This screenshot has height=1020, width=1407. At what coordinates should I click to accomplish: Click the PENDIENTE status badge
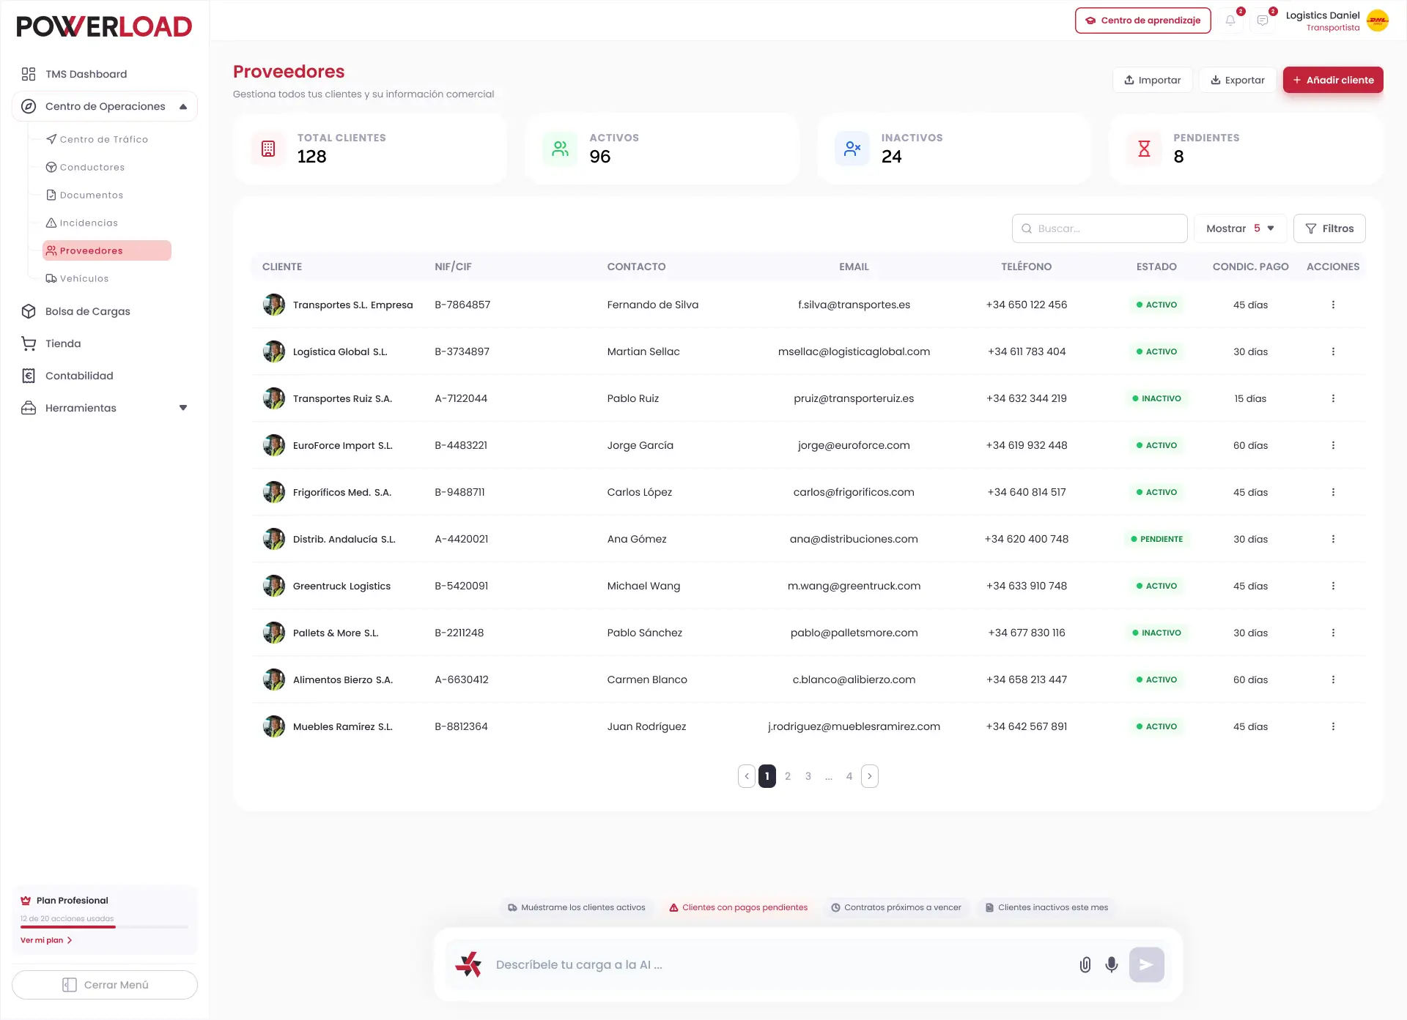click(1157, 539)
